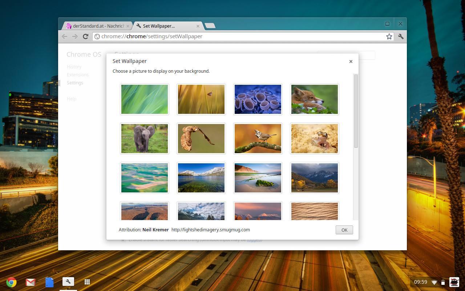Select the fox wallpaper thumbnail
The image size is (465, 291).
tap(315, 99)
